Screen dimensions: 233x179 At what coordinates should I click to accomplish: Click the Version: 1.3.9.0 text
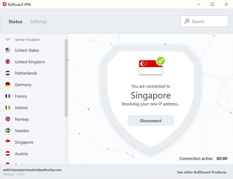coord(14,174)
